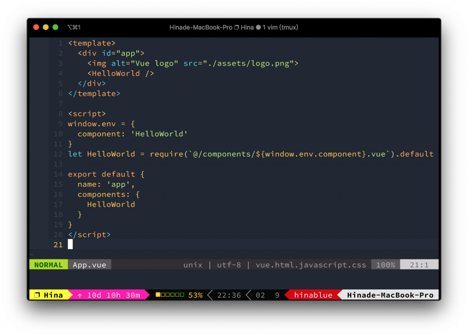Image resolution: width=468 pixels, height=336 pixels.
Task: Click the opening <script> tag on line 8
Action: point(87,114)
